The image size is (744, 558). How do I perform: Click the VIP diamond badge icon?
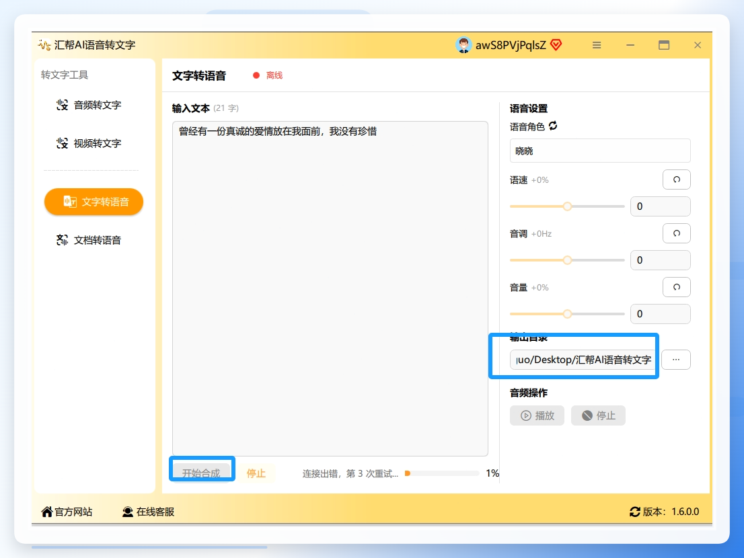coord(556,45)
